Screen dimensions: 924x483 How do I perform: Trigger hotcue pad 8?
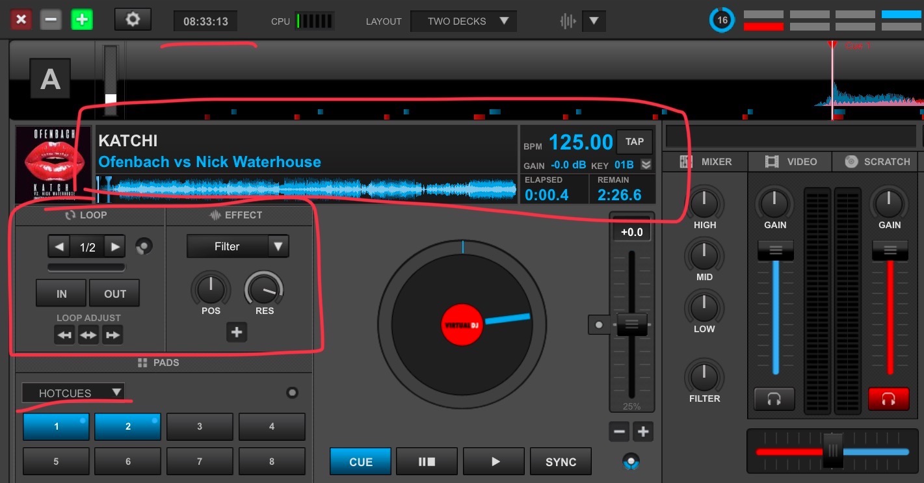[x=272, y=461]
